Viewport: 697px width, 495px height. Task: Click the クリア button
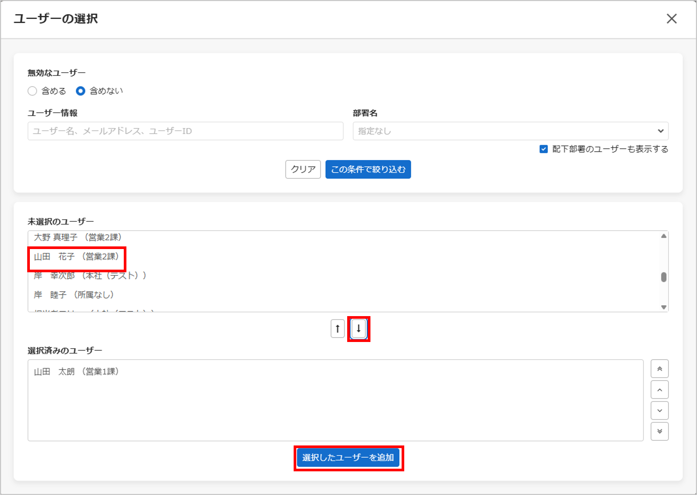303,169
